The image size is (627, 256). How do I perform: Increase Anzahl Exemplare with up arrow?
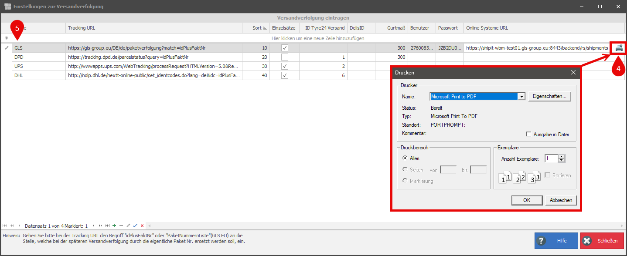click(562, 157)
